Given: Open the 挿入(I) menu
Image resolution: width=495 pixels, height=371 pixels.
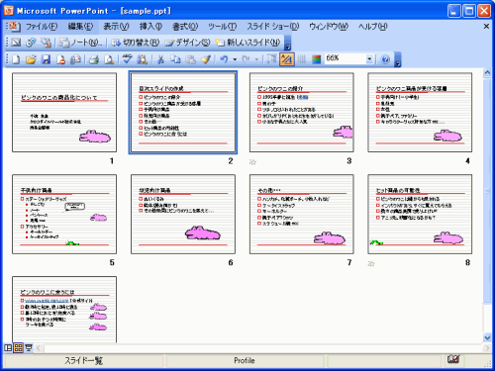Looking at the screenshot, I should 150,27.
